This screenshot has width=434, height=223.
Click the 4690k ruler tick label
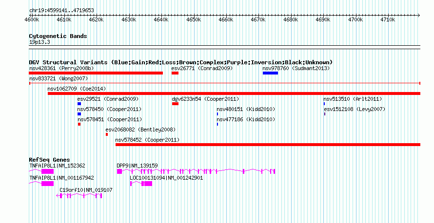(x=323, y=20)
